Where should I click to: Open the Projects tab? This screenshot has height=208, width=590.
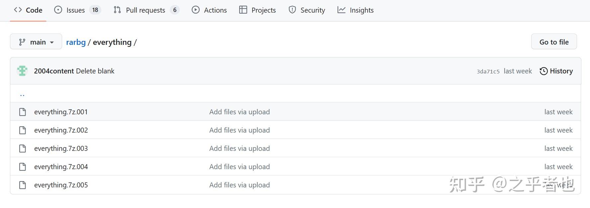coord(257,10)
